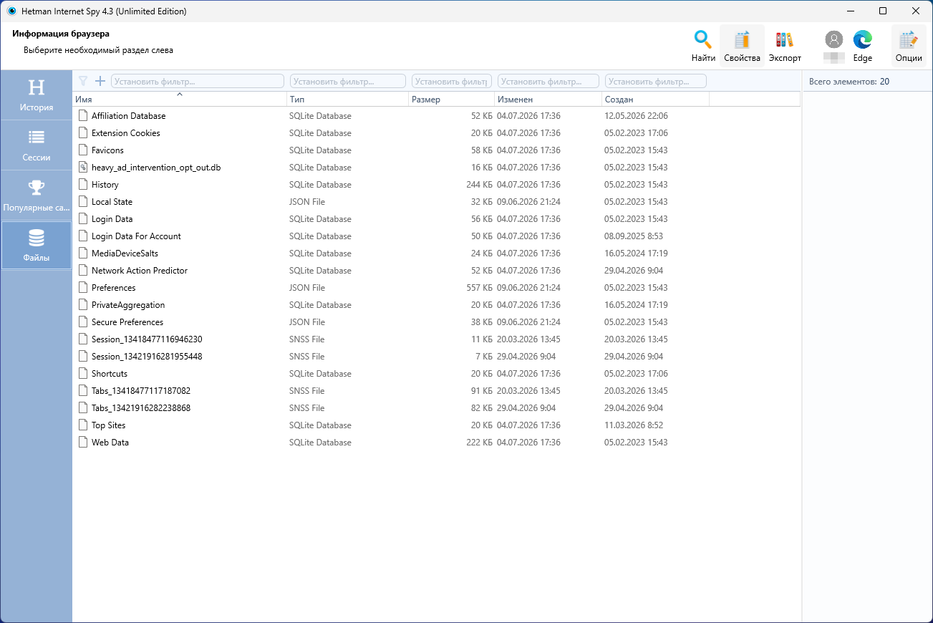Image resolution: width=933 pixels, height=623 pixels.
Task: Select Login Data For Account row
Action: (x=436, y=236)
